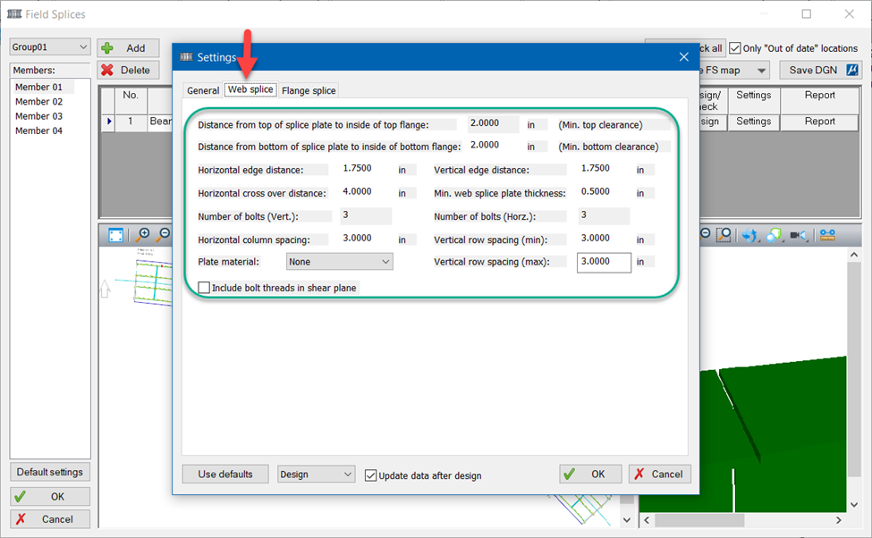Click Use defaults button

(225, 474)
